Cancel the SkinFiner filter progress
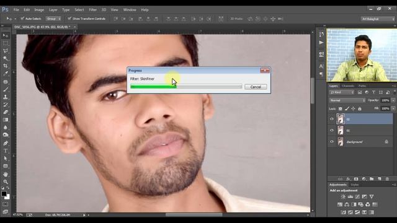Viewport: 397px width, 223px height. [x=256, y=87]
